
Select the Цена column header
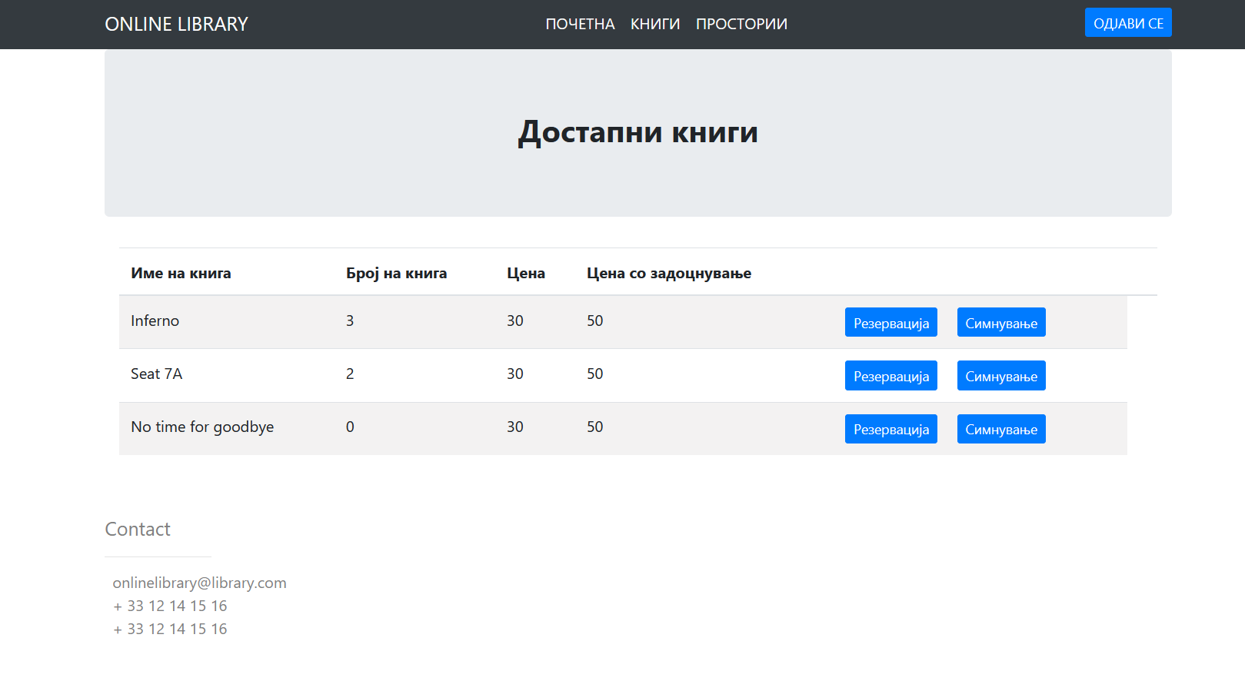coord(525,274)
